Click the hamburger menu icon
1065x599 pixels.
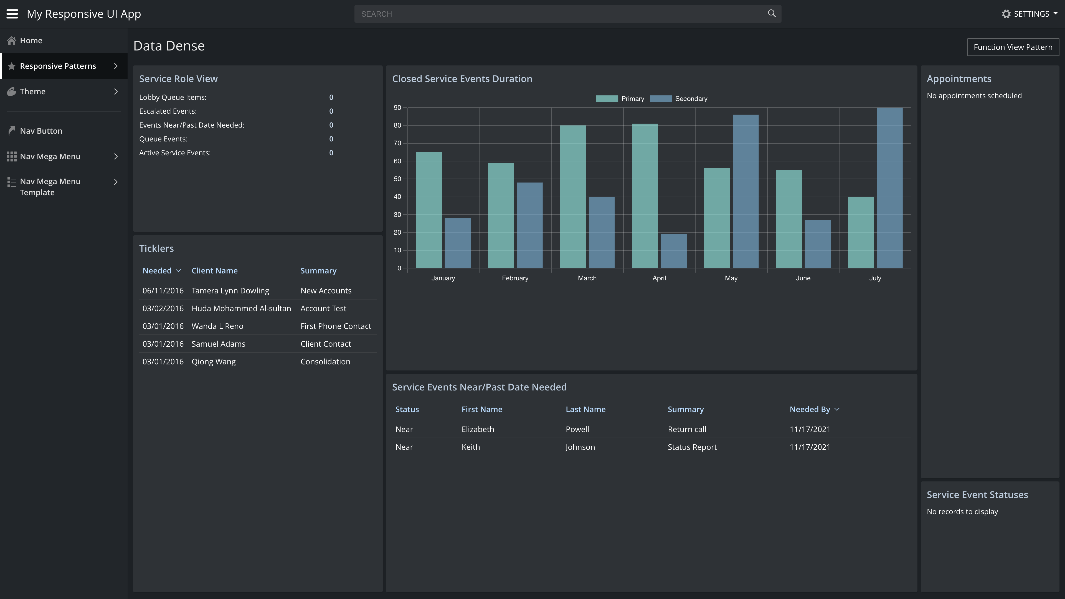tap(12, 14)
